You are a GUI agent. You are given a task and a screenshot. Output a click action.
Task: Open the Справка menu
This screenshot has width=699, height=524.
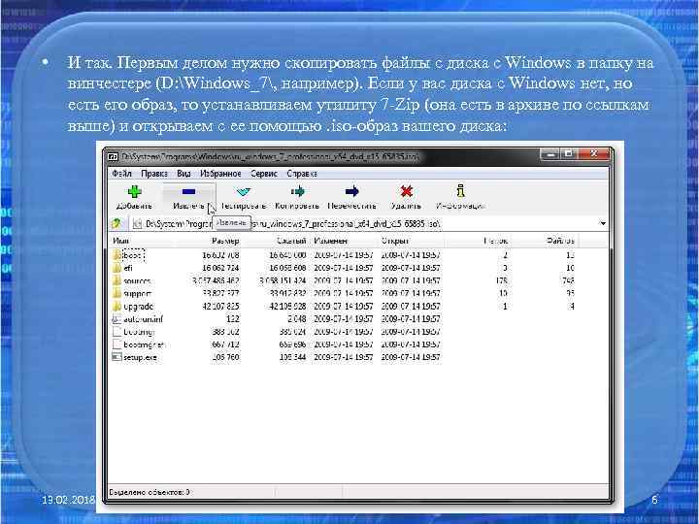302,174
